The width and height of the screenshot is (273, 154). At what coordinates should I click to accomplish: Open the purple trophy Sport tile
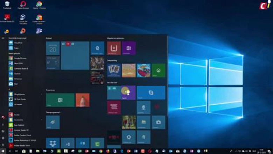point(129,93)
